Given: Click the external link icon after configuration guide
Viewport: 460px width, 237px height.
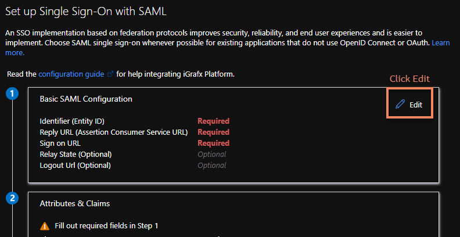Looking at the screenshot, I should (x=110, y=74).
